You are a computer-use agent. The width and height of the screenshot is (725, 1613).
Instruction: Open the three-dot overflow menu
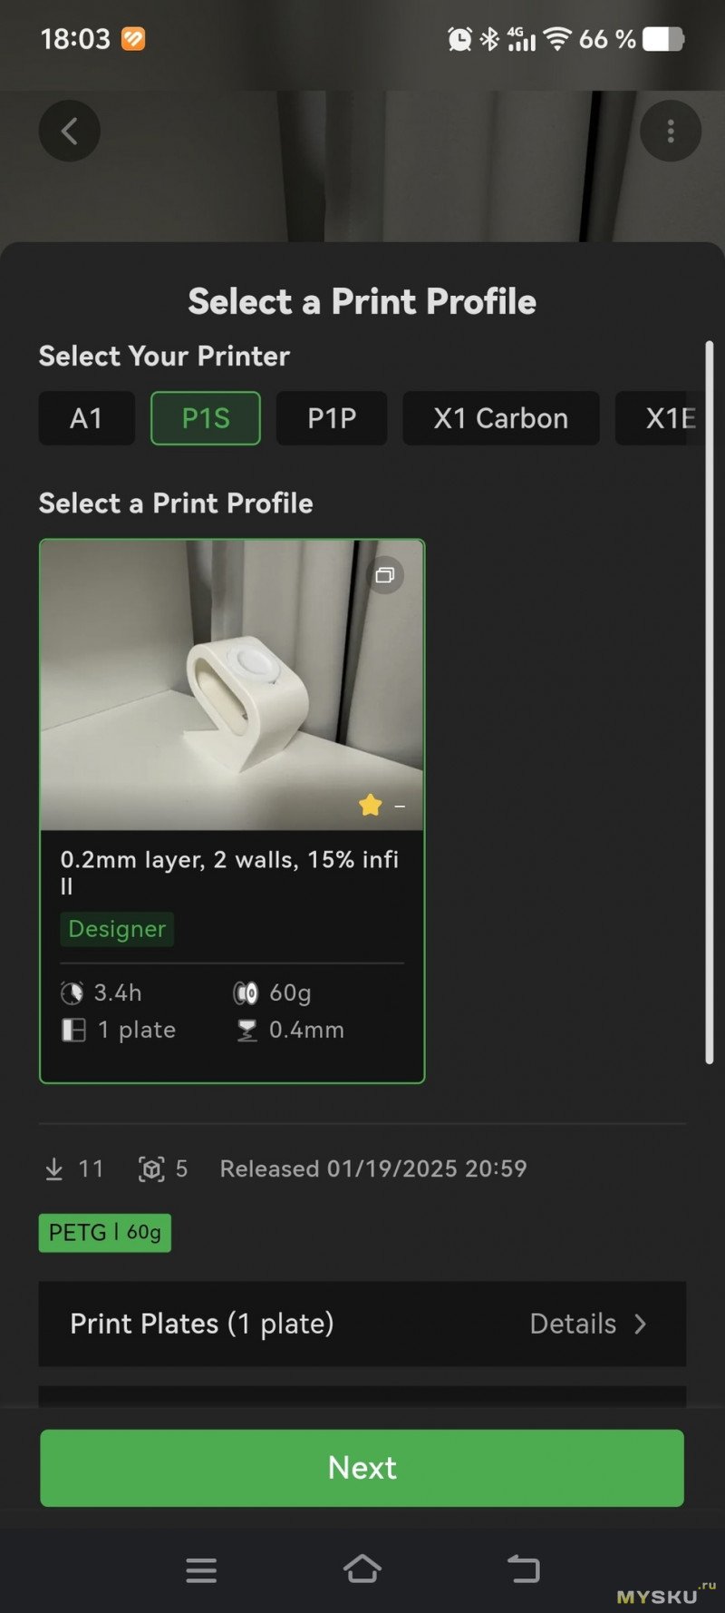[x=671, y=132]
